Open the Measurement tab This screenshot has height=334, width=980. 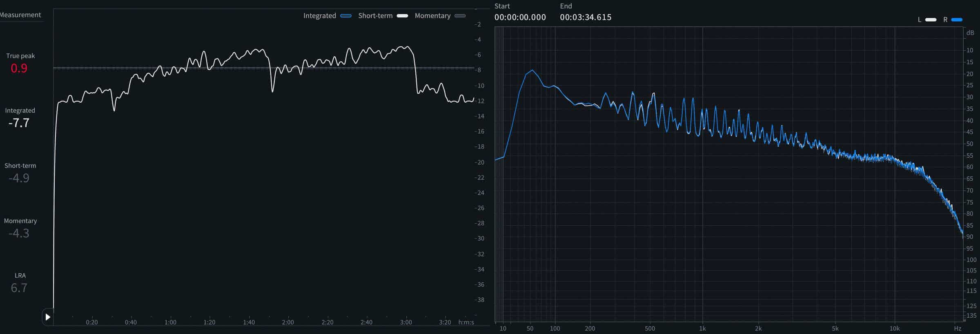coord(20,15)
